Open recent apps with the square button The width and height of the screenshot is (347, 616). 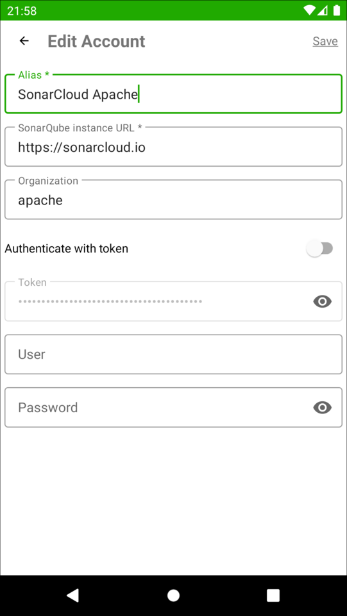click(273, 595)
